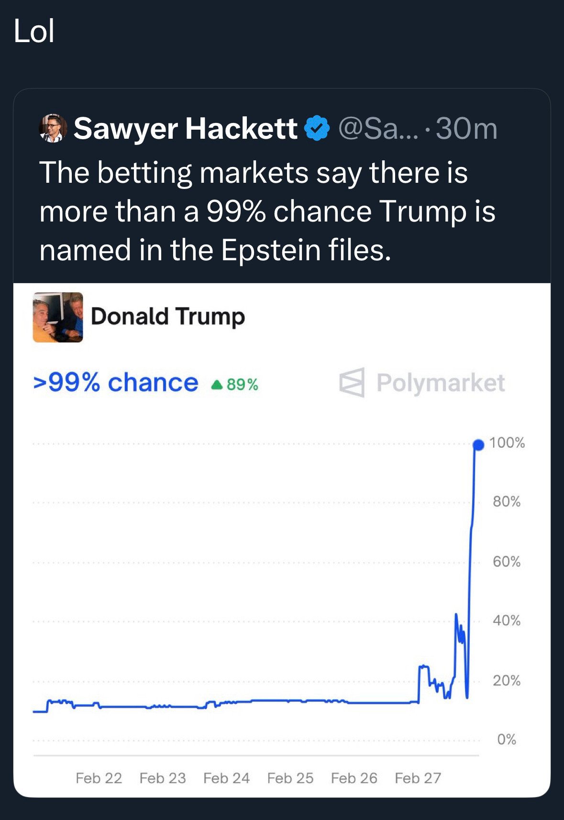Click Sawyer Hackett's profile avatar
The image size is (564, 820).
[53, 128]
